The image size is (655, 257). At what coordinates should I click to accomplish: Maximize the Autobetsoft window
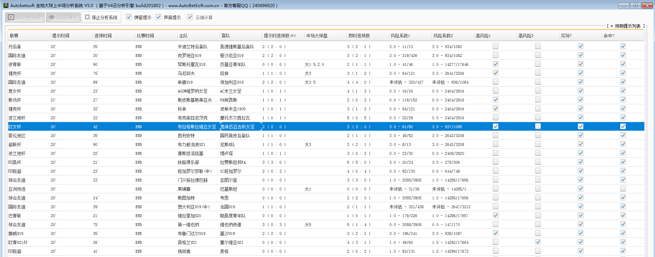(635, 5)
